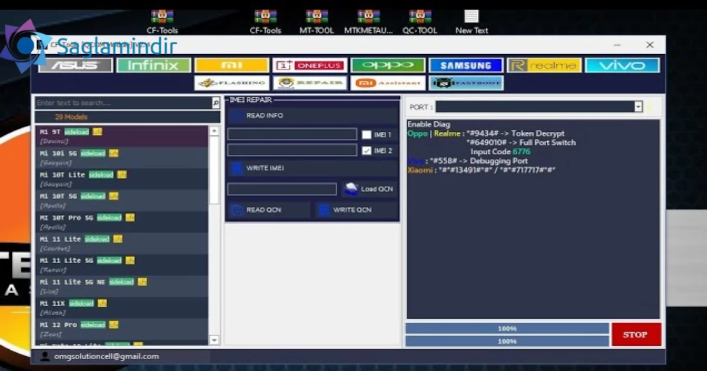Click the IMEI 2 input field
This screenshot has height=371, width=707.
point(292,150)
